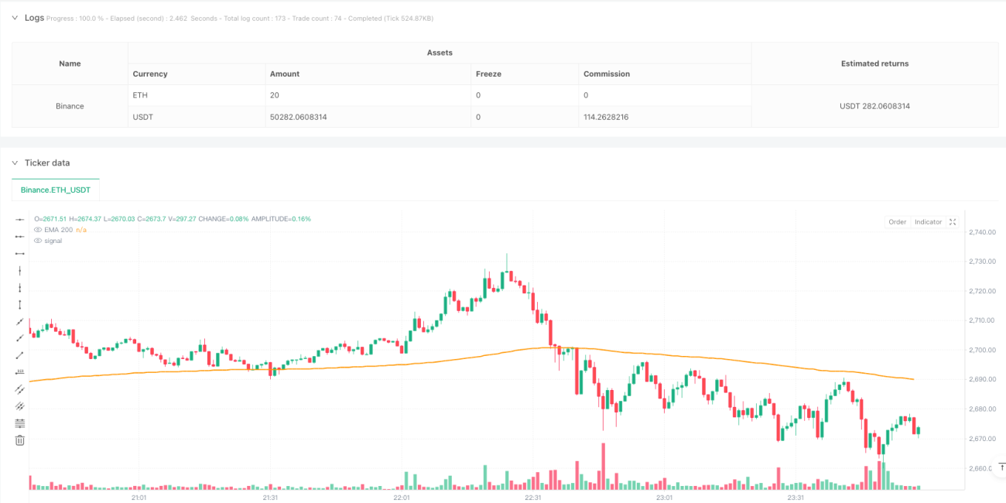Select the horizontal straight line tool
The width and height of the screenshot is (1006, 503).
(20, 254)
